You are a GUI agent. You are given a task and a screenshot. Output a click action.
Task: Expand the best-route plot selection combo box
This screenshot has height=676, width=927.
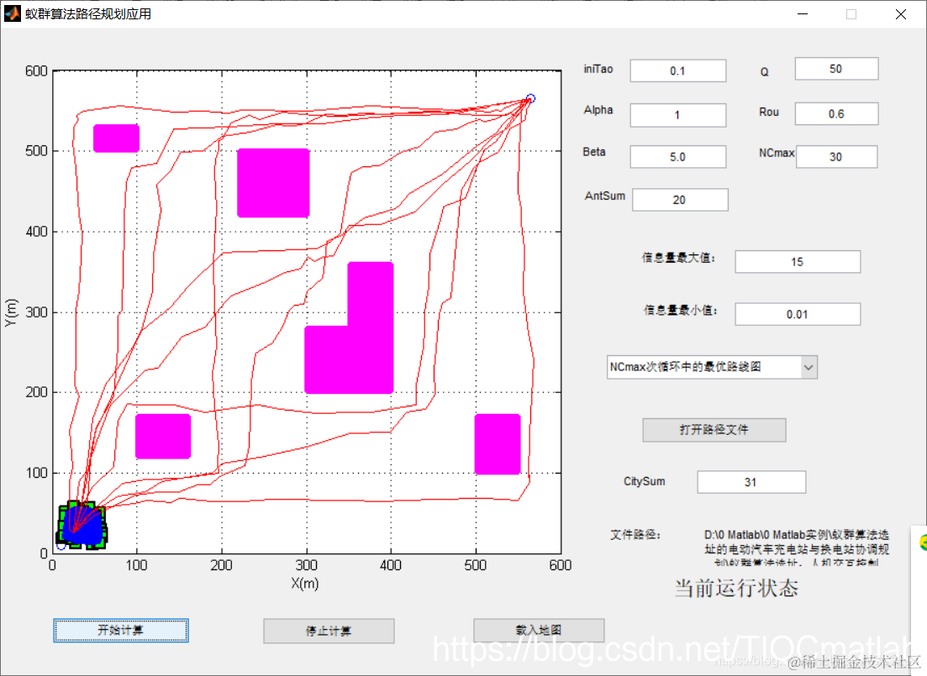[x=711, y=367]
